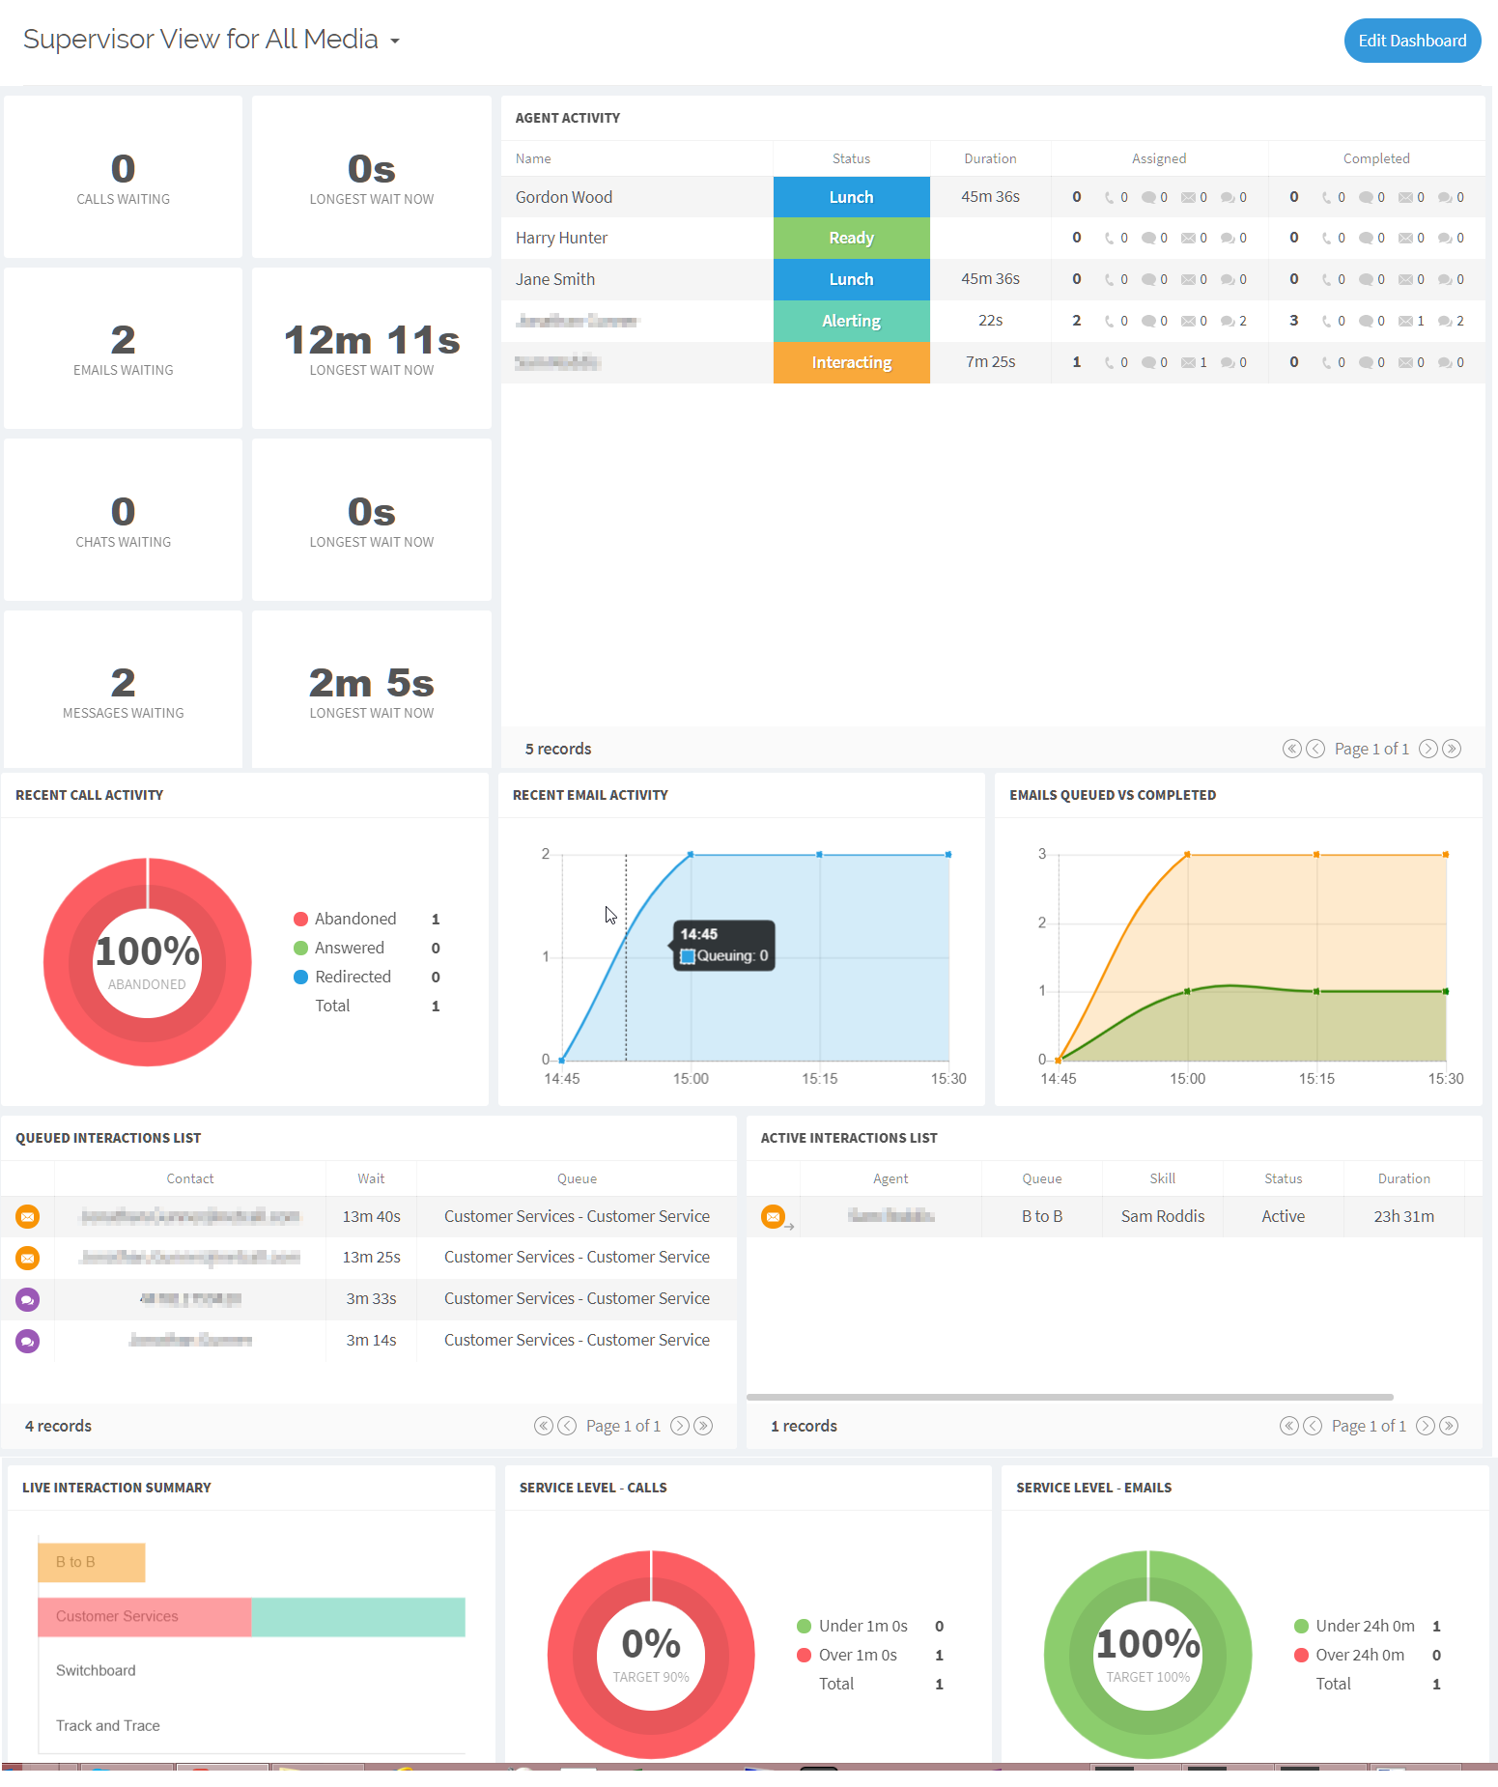Go to next page in Agent Activity
The image size is (1498, 1787).
click(x=1427, y=749)
